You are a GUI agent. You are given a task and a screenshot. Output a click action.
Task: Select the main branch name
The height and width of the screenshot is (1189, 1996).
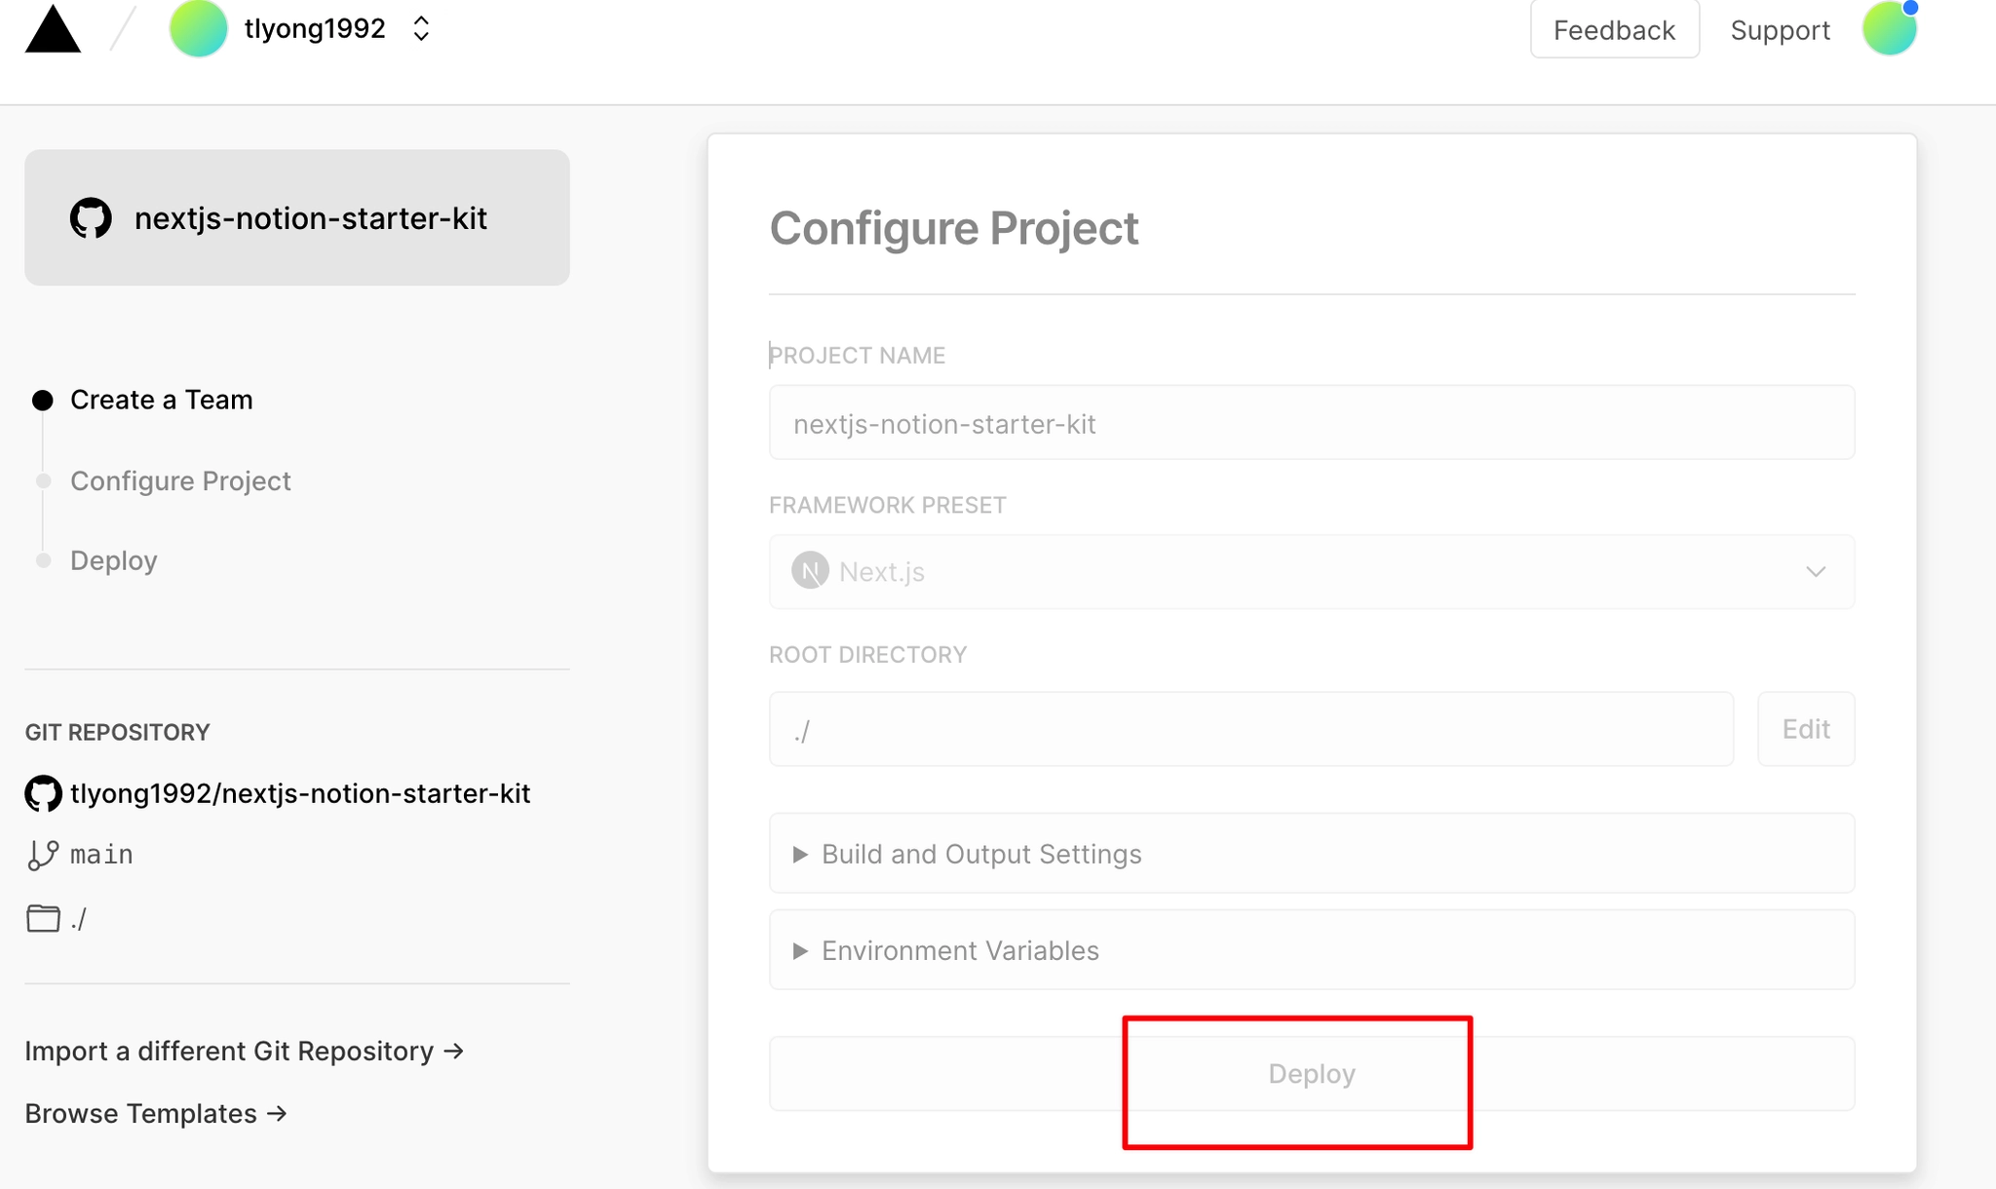[101, 855]
